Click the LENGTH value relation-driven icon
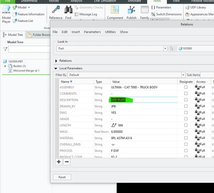Image resolution: width=214 pixels, height=193 pixels. pyautogui.click(x=114, y=125)
